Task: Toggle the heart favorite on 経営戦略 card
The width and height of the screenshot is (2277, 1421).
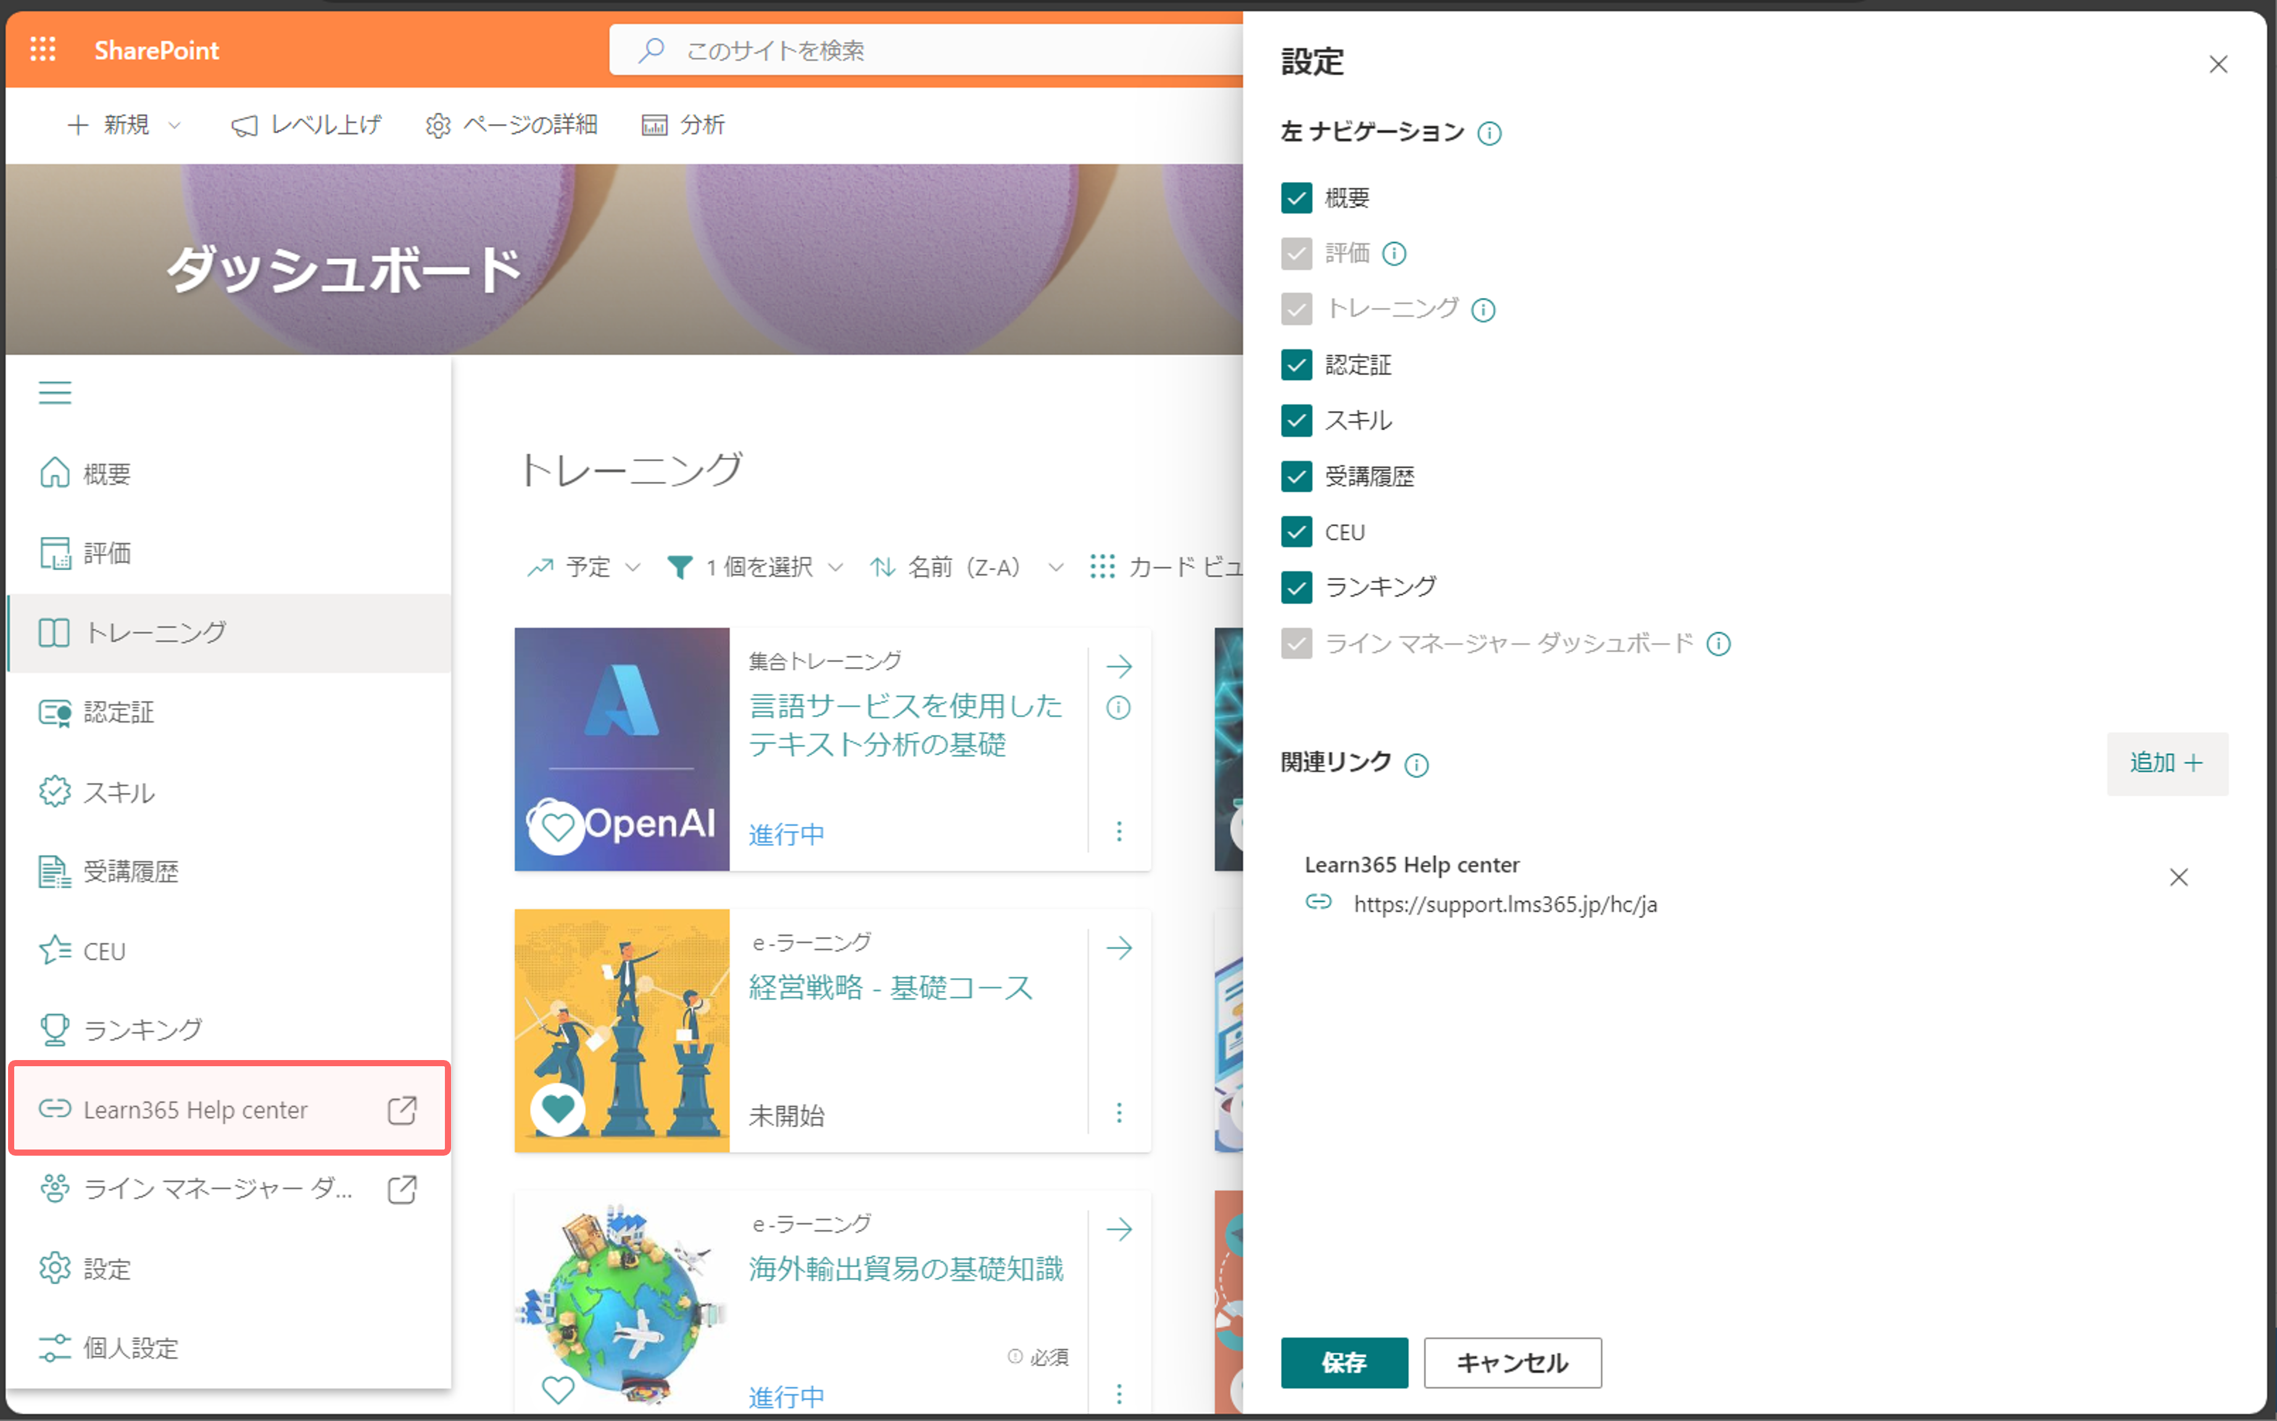Action: (558, 1109)
